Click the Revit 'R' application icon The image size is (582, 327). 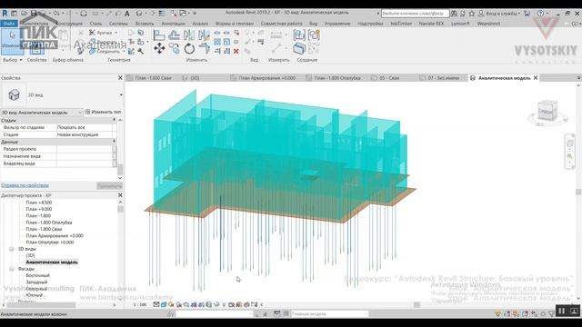(x=5, y=13)
